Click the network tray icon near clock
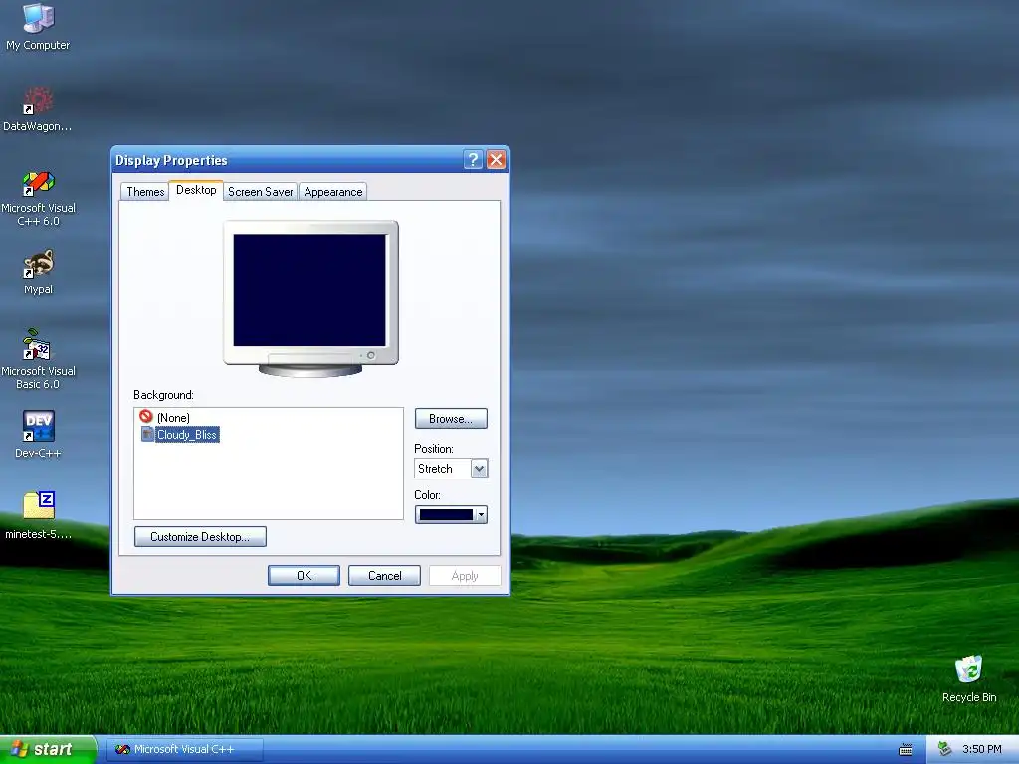This screenshot has height=764, width=1019. point(944,749)
